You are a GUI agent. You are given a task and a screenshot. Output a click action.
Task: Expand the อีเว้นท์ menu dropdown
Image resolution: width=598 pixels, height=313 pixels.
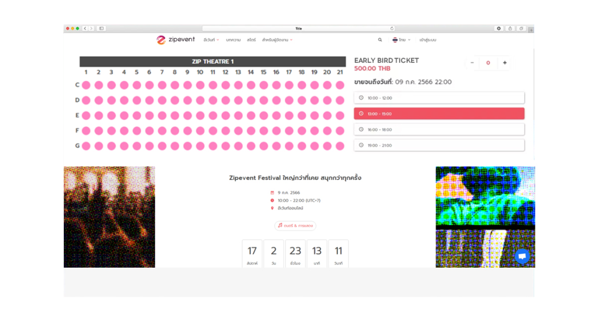tap(211, 40)
